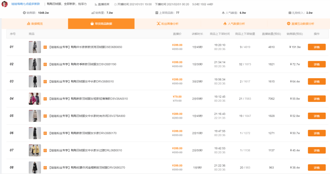The height and width of the screenshot is (174, 330).
Task: Open the streamer name link 娃娃每晚七点超多新款
Action: [26, 4]
